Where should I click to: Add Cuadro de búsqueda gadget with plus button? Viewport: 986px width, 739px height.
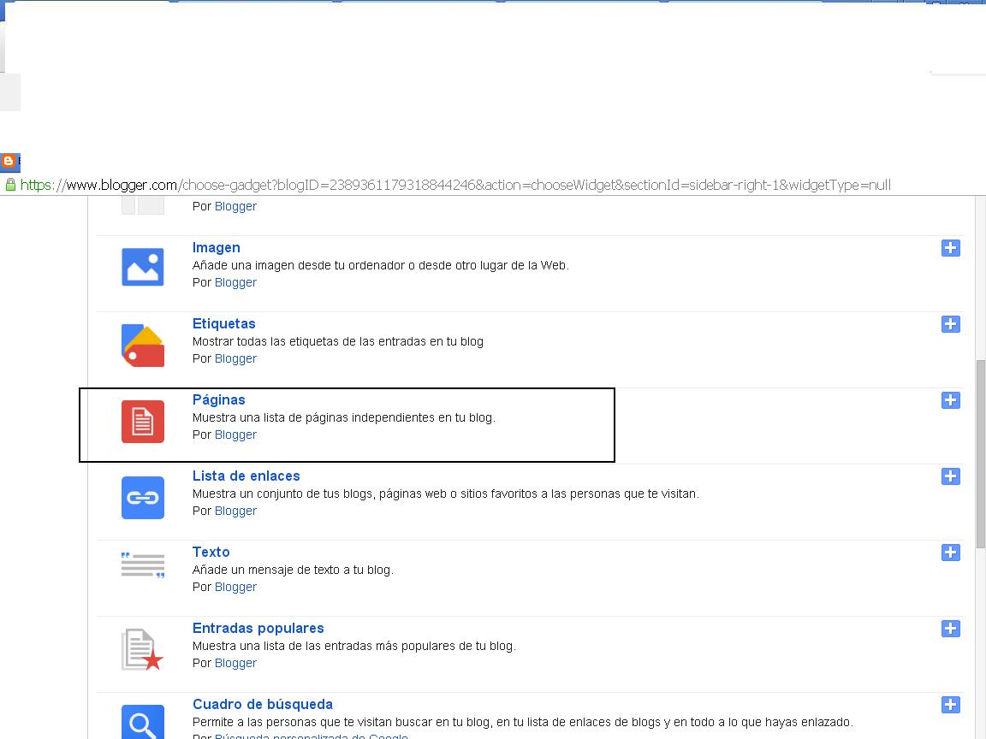(x=951, y=705)
